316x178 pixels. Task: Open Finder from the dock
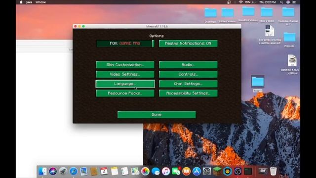pyautogui.click(x=42, y=172)
